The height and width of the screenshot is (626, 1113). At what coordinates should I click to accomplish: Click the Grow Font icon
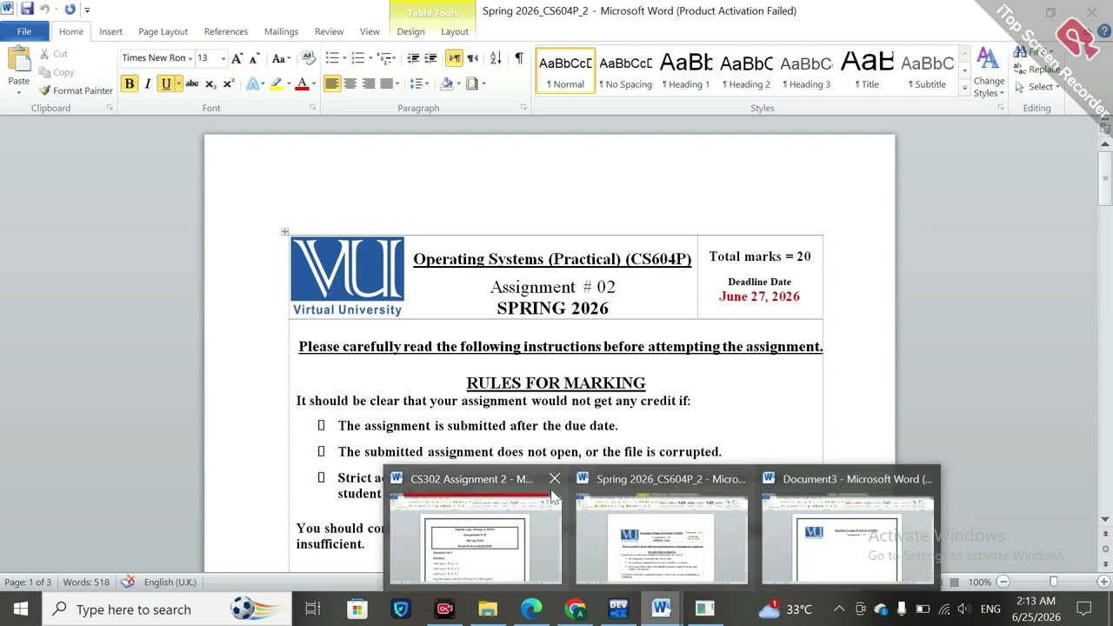(237, 58)
